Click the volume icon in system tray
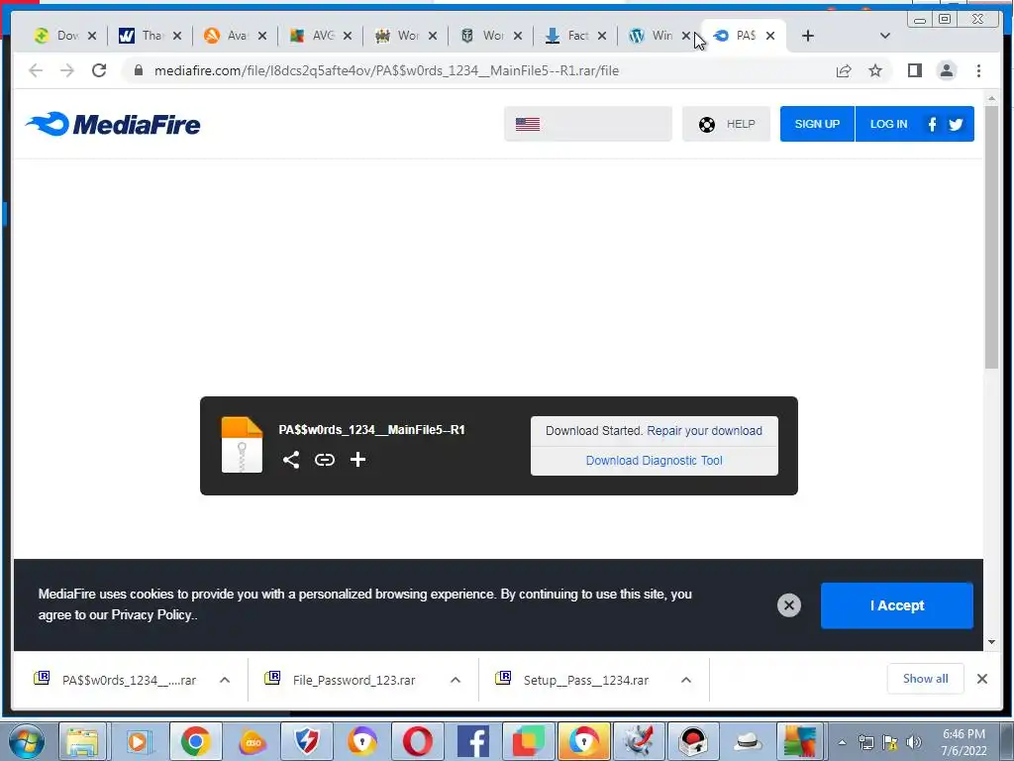1014x761 pixels. 914,742
